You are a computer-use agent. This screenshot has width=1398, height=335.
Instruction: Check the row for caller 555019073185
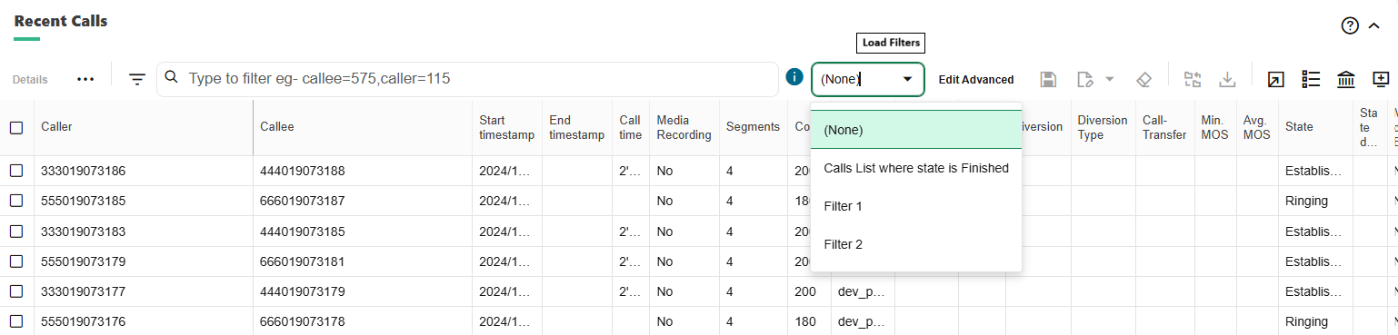pos(16,201)
